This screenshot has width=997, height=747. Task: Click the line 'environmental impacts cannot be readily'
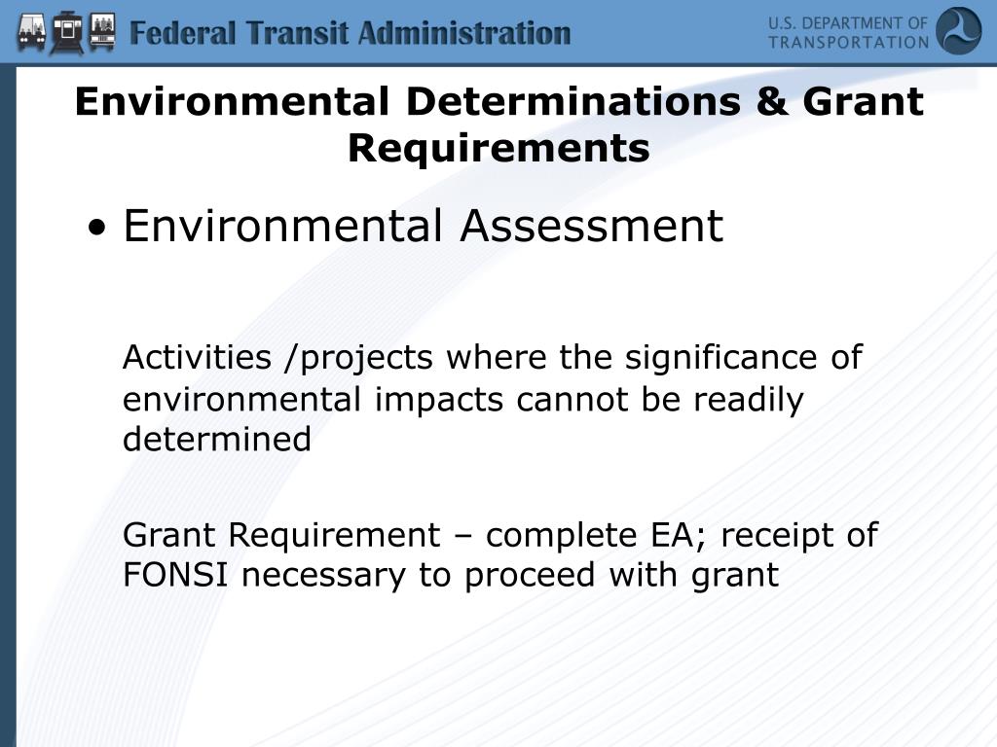(462, 400)
